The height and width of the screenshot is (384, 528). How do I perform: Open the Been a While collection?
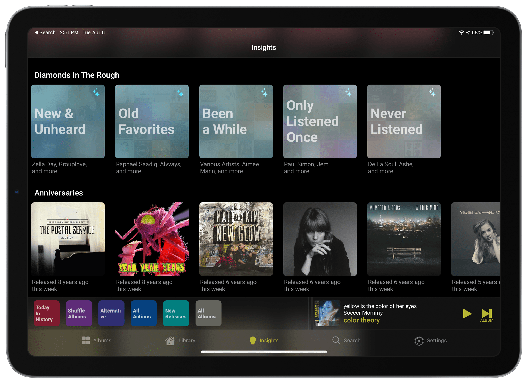(x=236, y=121)
